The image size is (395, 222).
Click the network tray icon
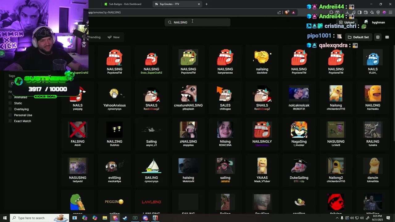tap(357, 218)
